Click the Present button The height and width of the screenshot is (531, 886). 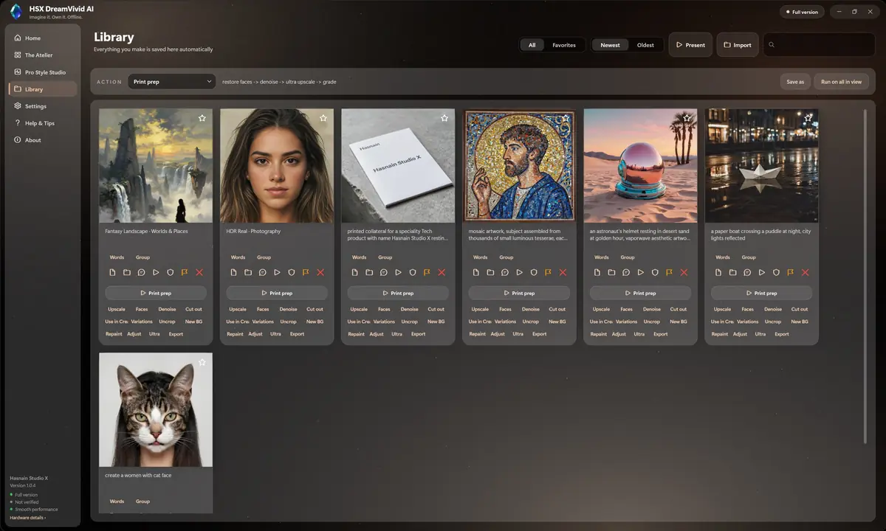[690, 45]
